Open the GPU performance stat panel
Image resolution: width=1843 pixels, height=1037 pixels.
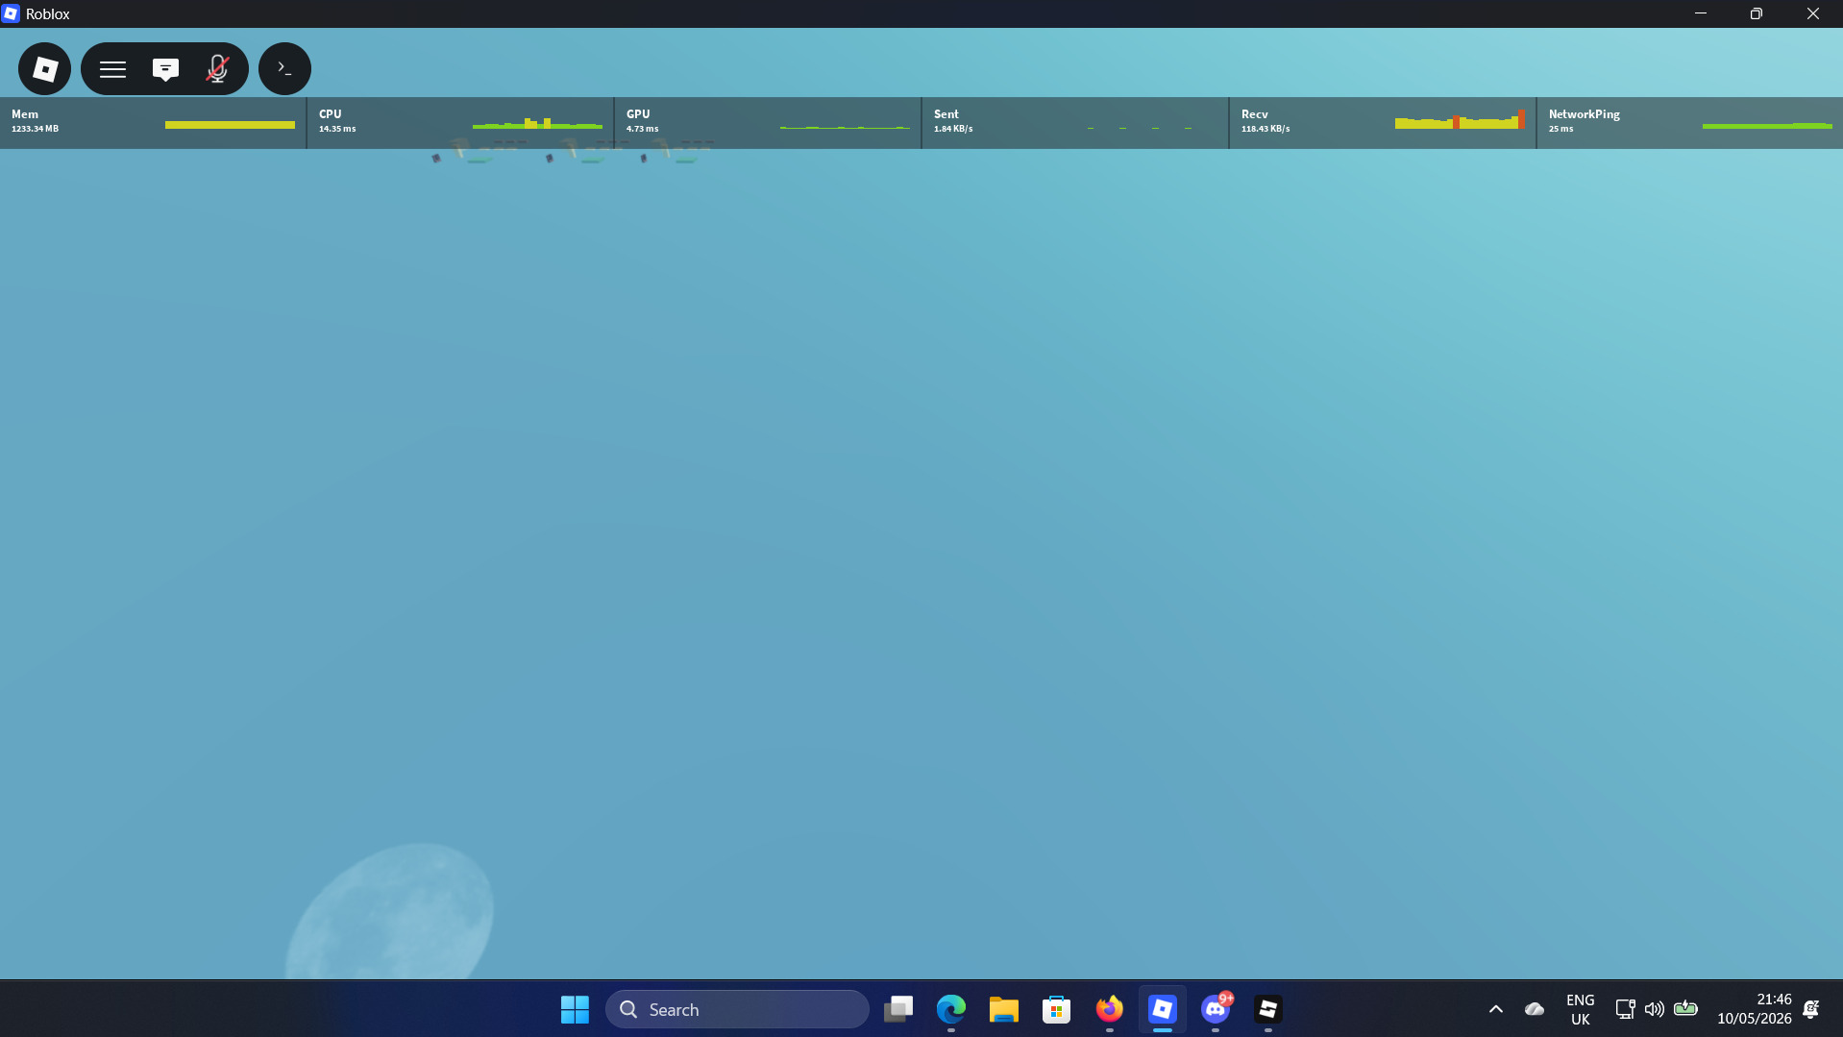[x=768, y=122]
